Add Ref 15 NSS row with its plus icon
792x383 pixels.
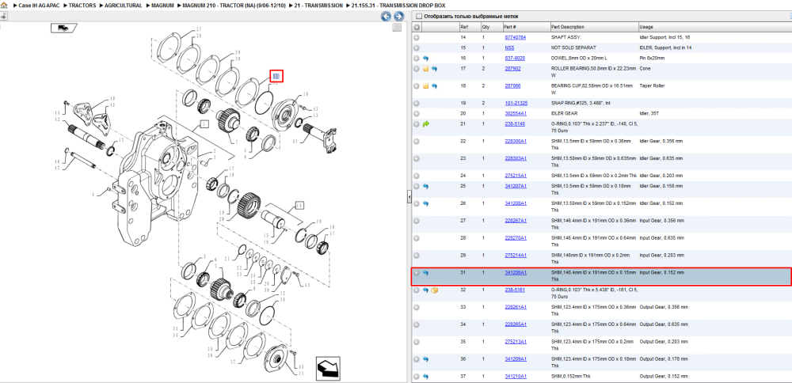(417, 48)
